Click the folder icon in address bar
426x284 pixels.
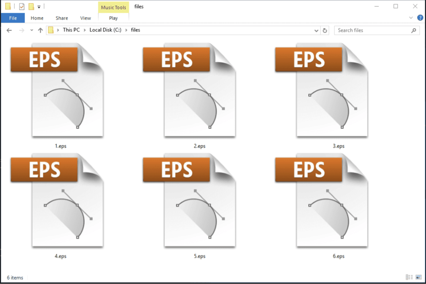coord(51,30)
